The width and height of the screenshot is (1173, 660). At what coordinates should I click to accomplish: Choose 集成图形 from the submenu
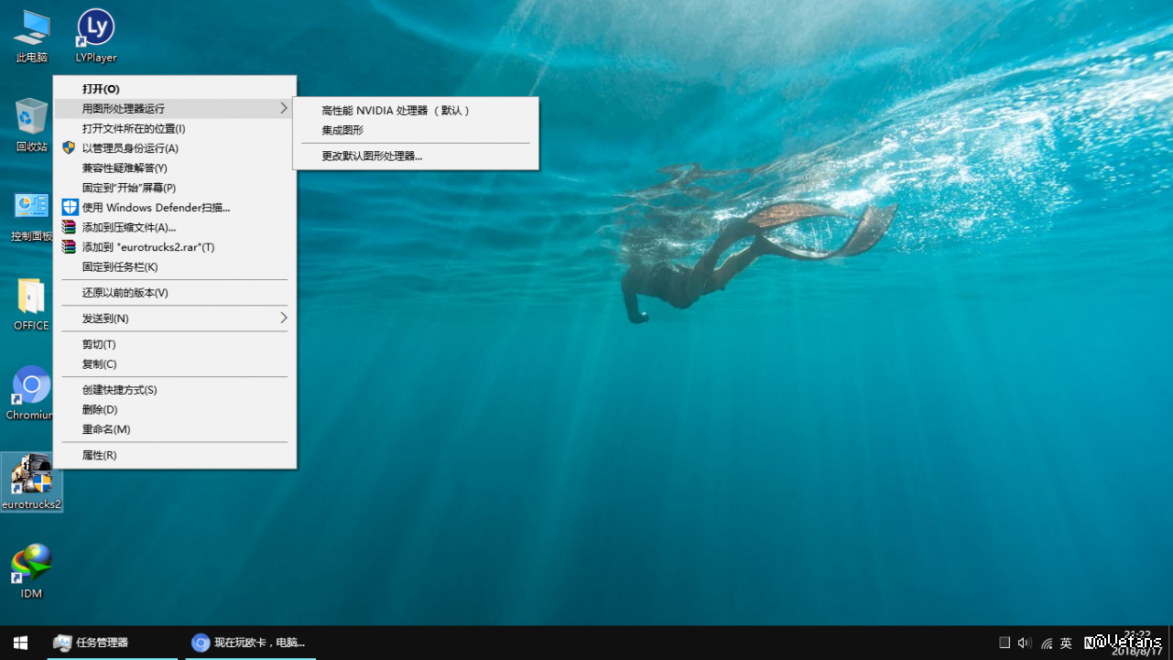pyautogui.click(x=342, y=131)
